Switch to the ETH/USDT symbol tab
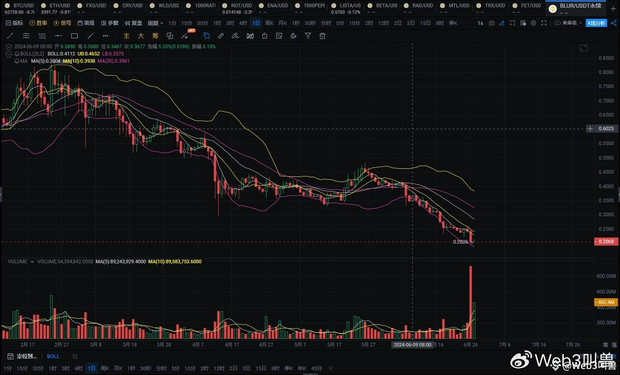The image size is (620, 375). [x=56, y=8]
